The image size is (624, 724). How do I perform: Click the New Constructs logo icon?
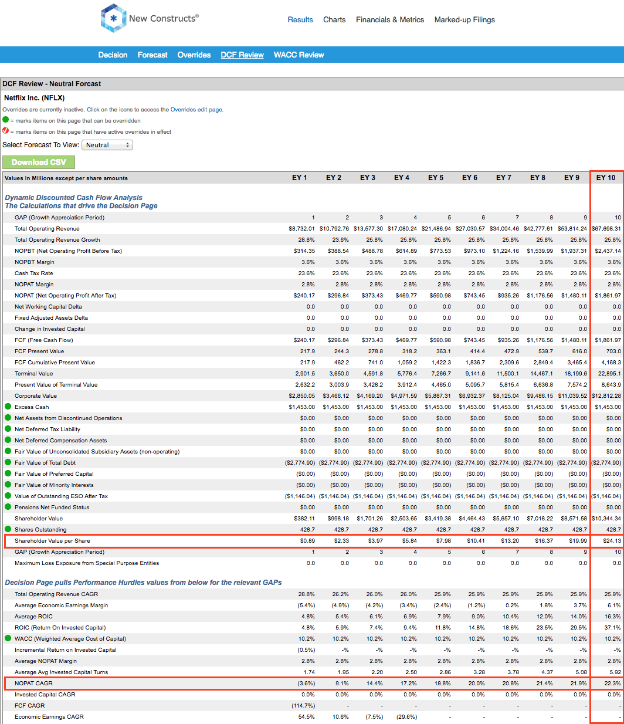tap(114, 18)
